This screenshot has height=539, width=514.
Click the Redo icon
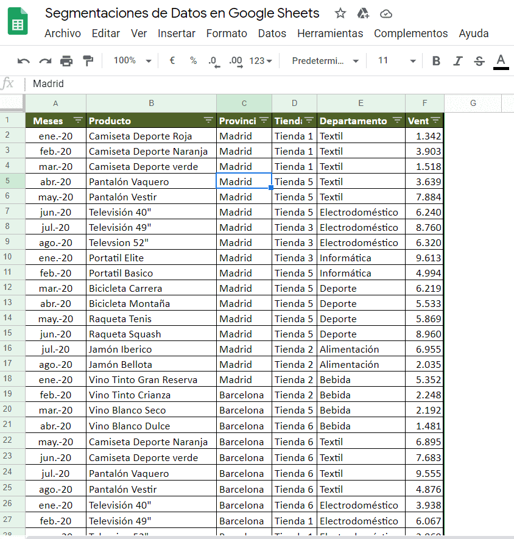pos(45,61)
